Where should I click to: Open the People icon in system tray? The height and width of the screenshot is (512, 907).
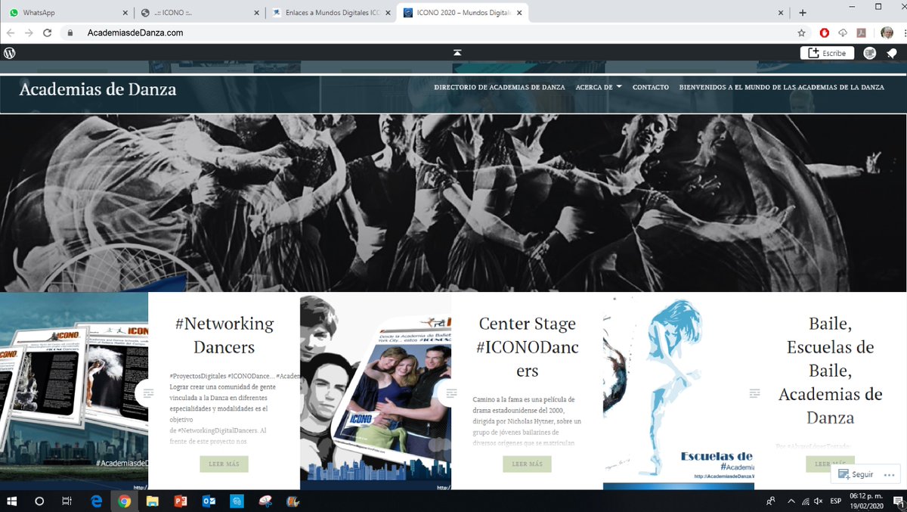click(770, 501)
